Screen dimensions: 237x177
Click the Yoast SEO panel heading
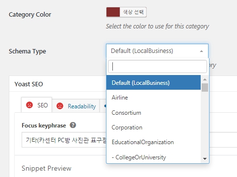tap(29, 84)
